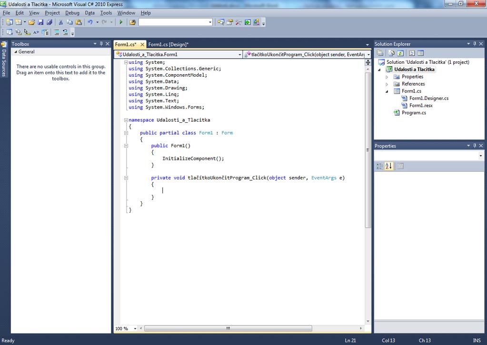The width and height of the screenshot is (487, 345).
Task: Click View Designer icon in Solution Explorer
Action: (x=420, y=53)
